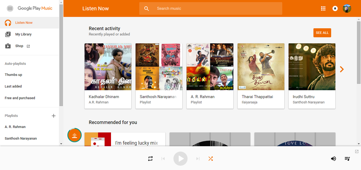Screen dimensions: 361x170
Task: Open the Free and purchased auto-playlist
Action: tap(20, 98)
